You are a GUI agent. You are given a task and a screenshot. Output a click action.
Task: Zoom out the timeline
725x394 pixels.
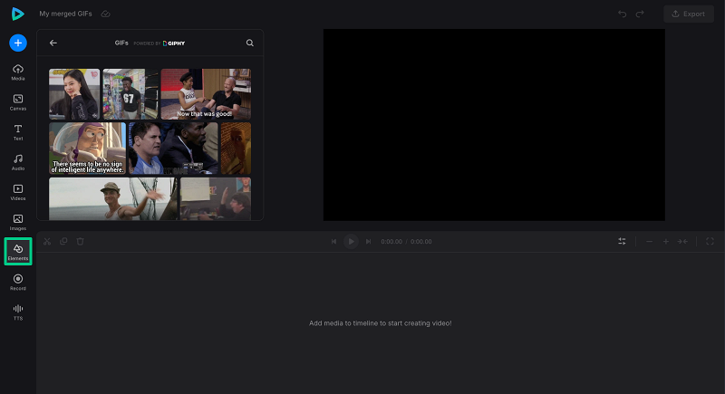click(649, 242)
